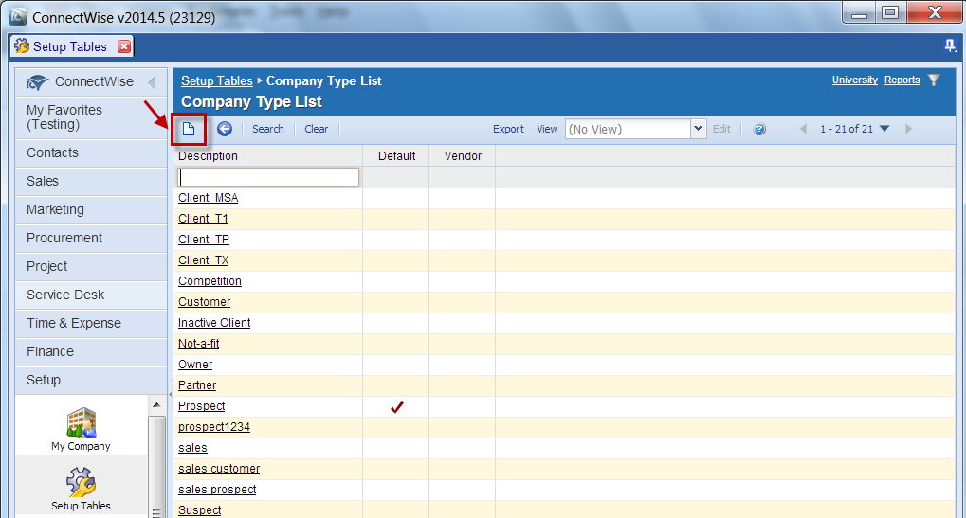Click the Search button

coord(268,129)
